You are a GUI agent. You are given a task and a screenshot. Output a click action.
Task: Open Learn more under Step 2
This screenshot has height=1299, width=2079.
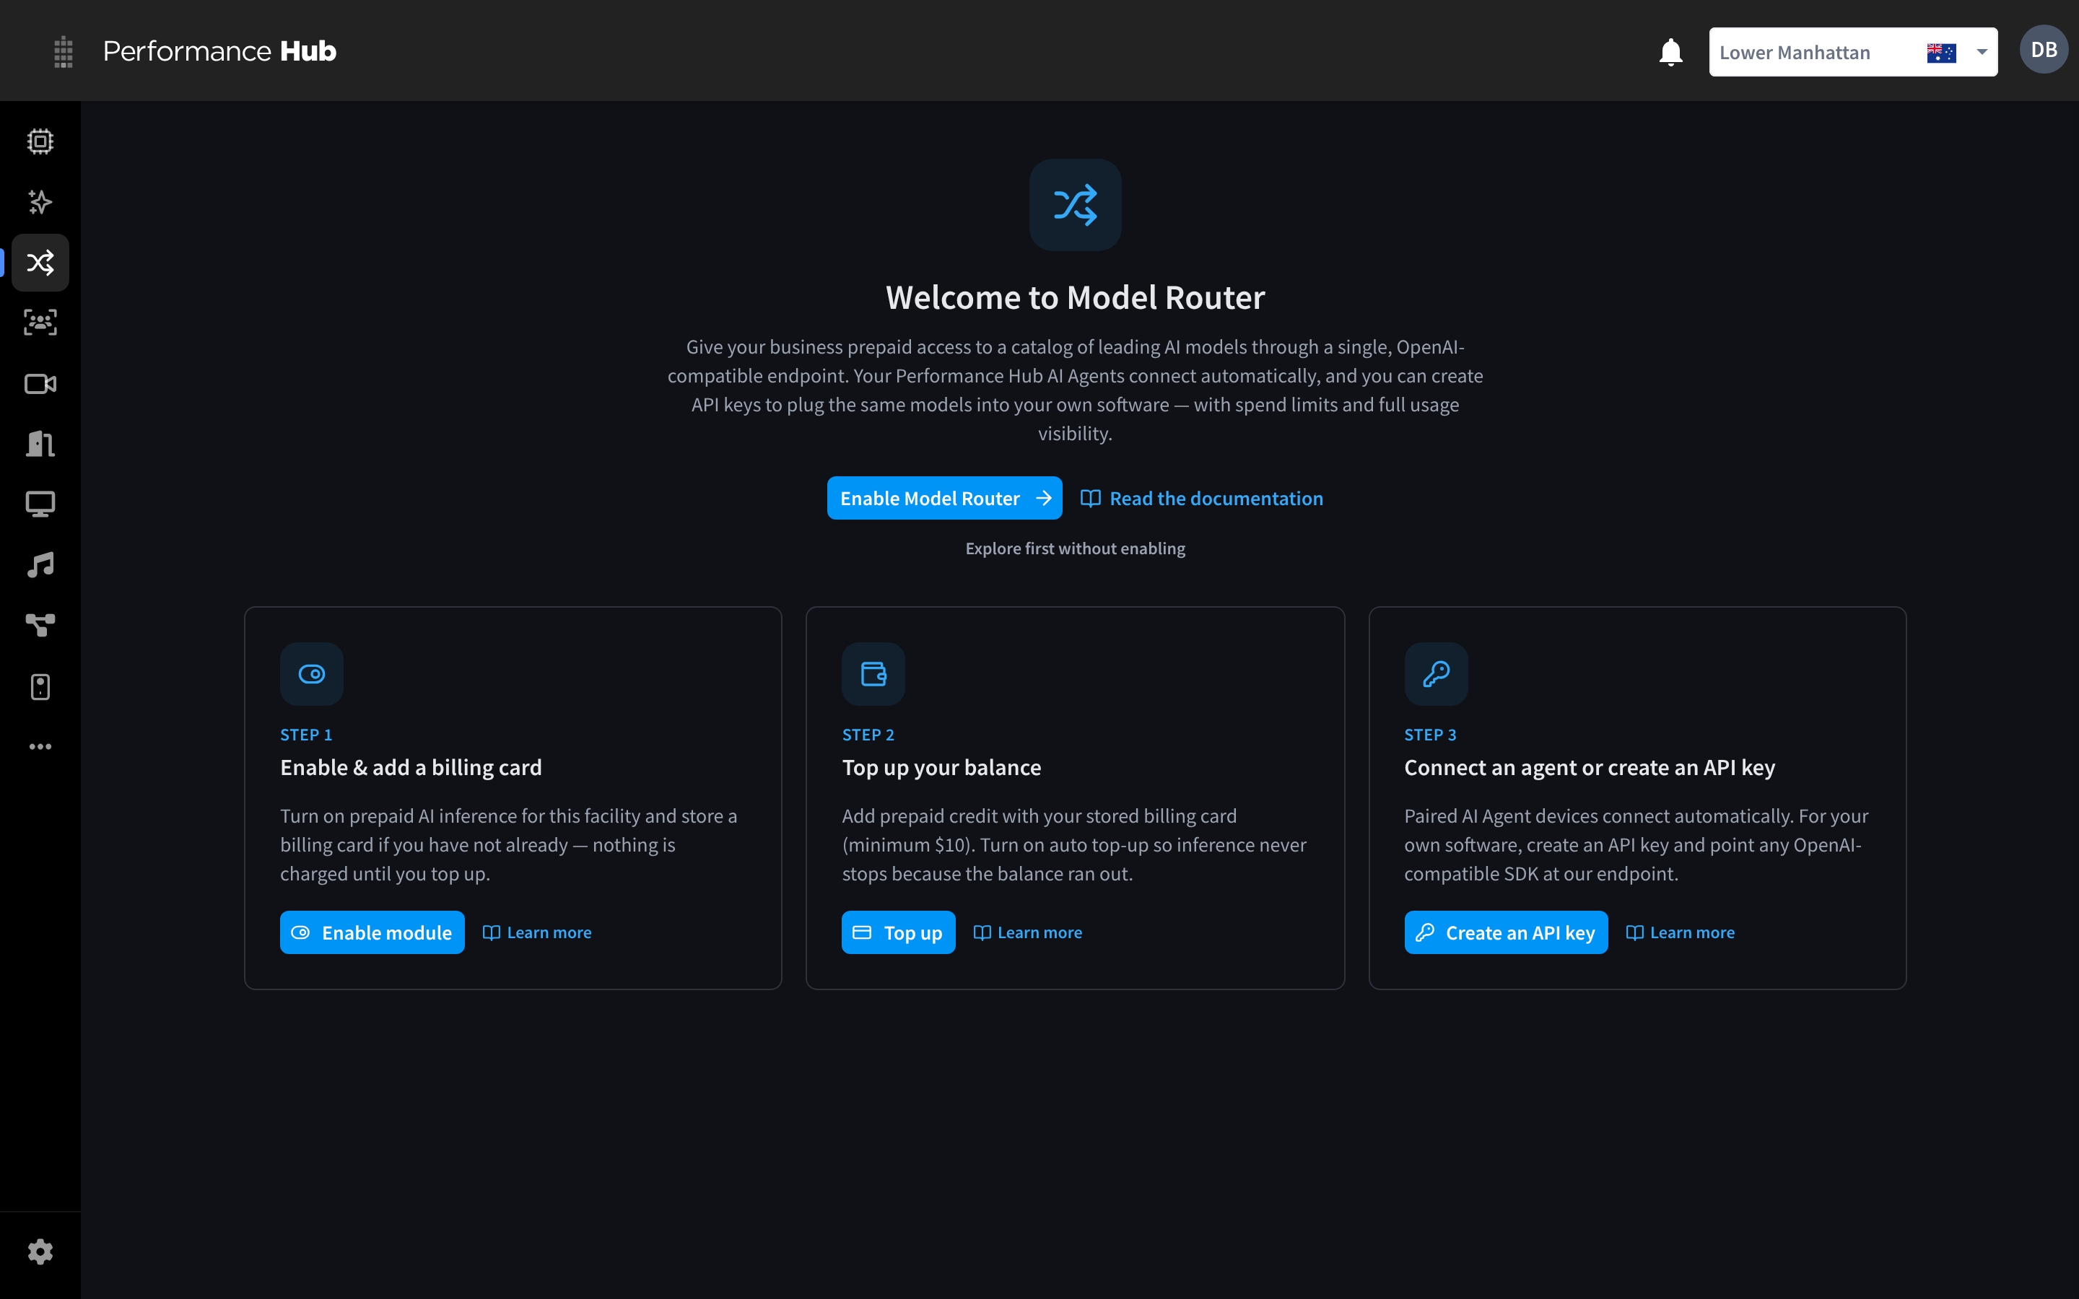click(1027, 932)
